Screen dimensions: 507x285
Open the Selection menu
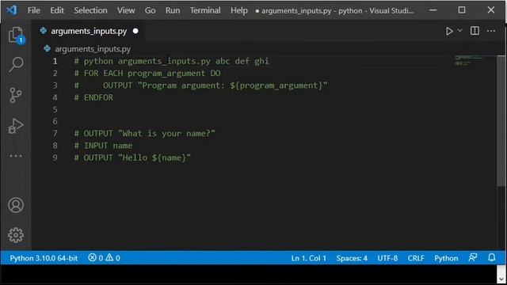[x=90, y=10]
